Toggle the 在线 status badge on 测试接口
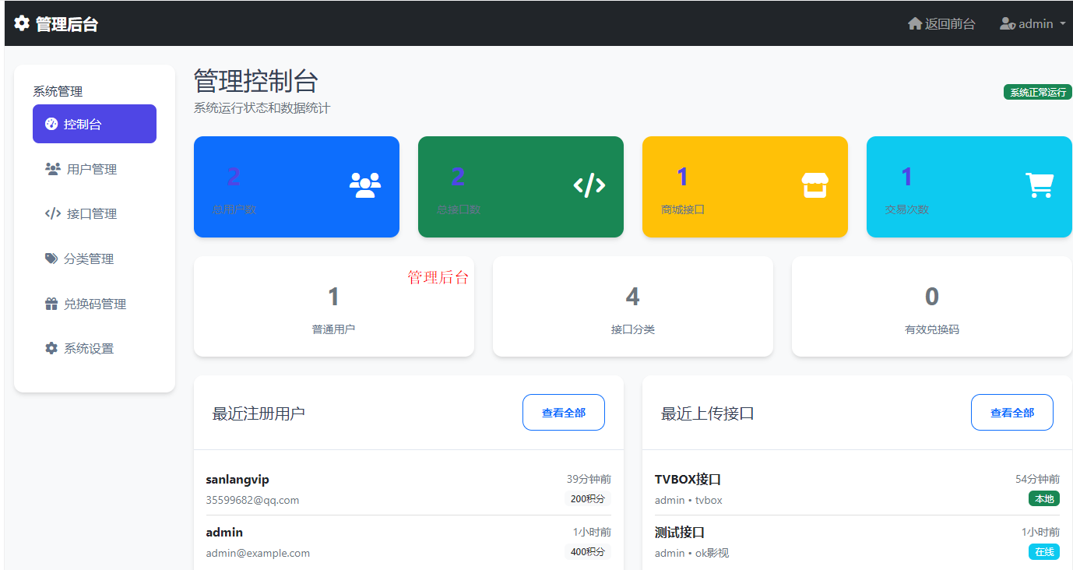Screen dimensions: 1073x570 click(1043, 551)
